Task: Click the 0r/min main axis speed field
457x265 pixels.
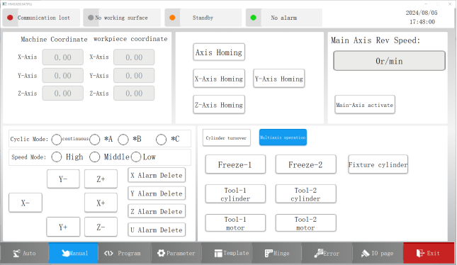Action: 389,61
